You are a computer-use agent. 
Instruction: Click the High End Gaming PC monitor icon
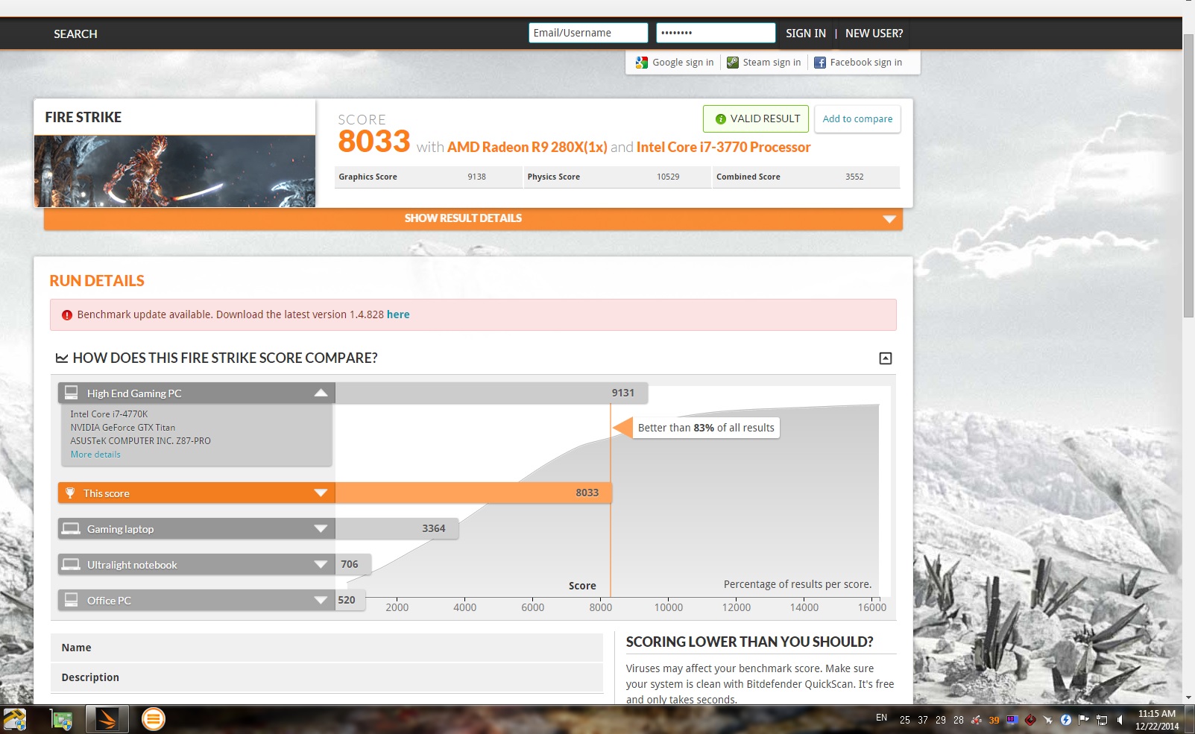click(x=72, y=393)
